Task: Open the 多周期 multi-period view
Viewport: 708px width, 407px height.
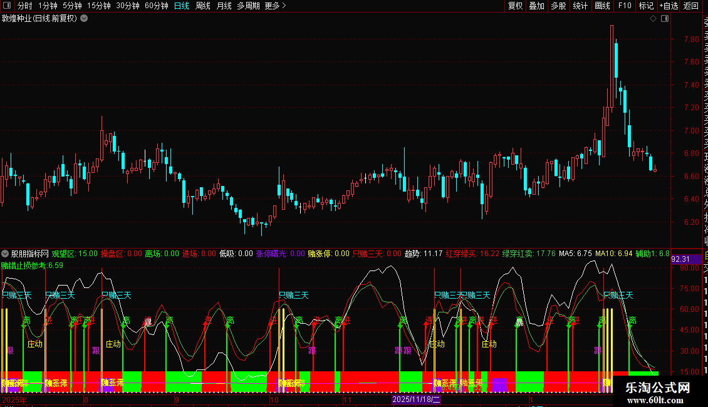Action: [x=248, y=6]
